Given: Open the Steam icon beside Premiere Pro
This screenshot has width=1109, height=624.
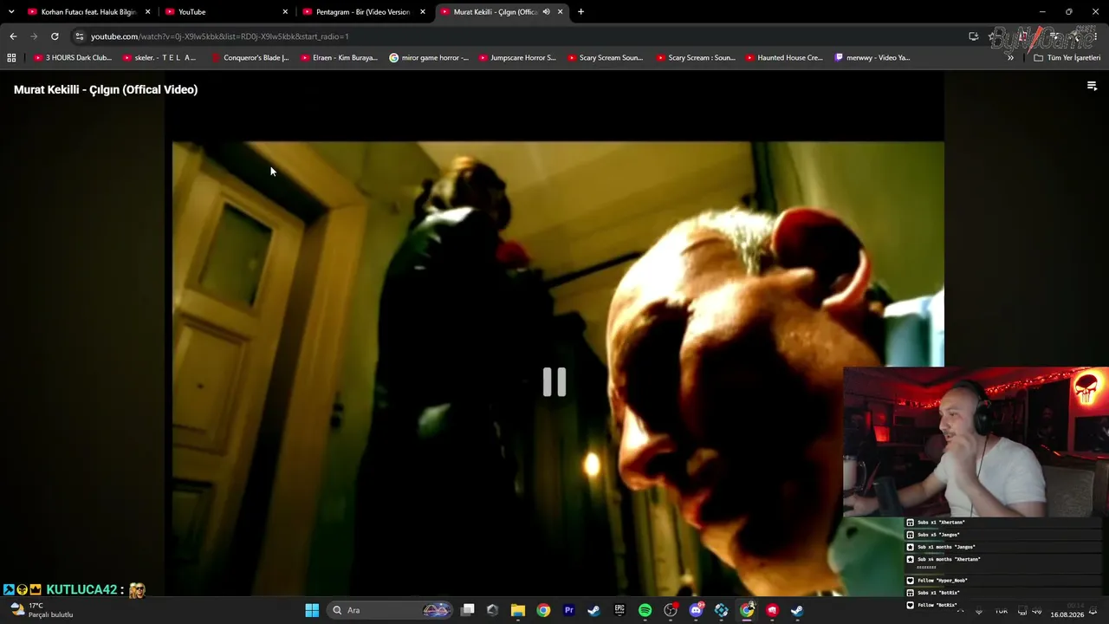Looking at the screenshot, I should click(594, 610).
